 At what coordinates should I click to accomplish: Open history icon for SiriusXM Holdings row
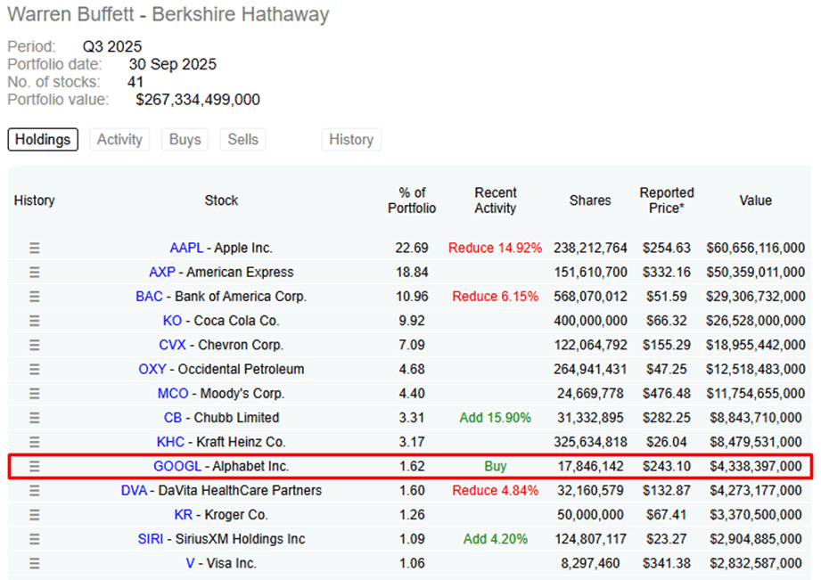pos(35,539)
